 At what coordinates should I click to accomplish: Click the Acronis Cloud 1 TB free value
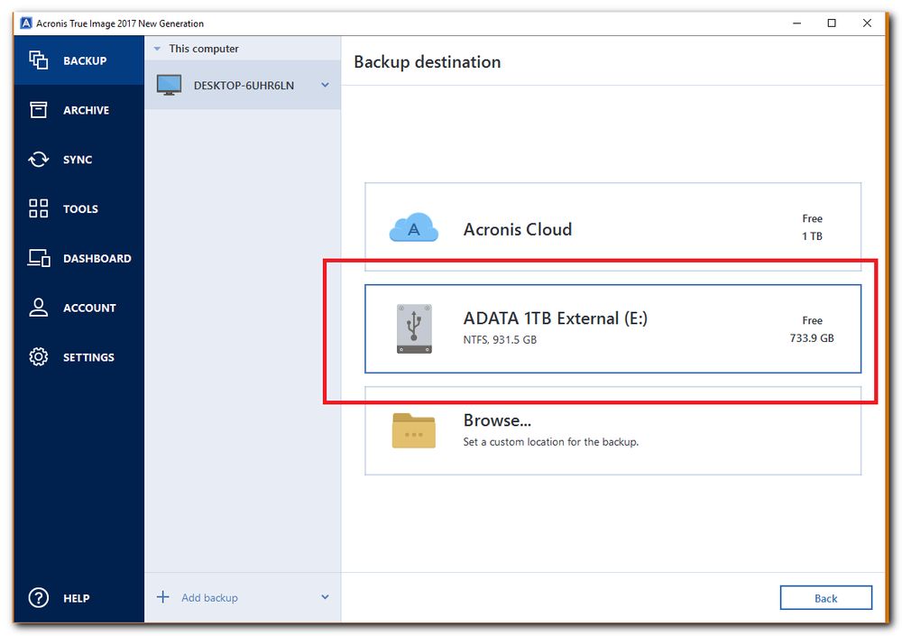pos(812,236)
